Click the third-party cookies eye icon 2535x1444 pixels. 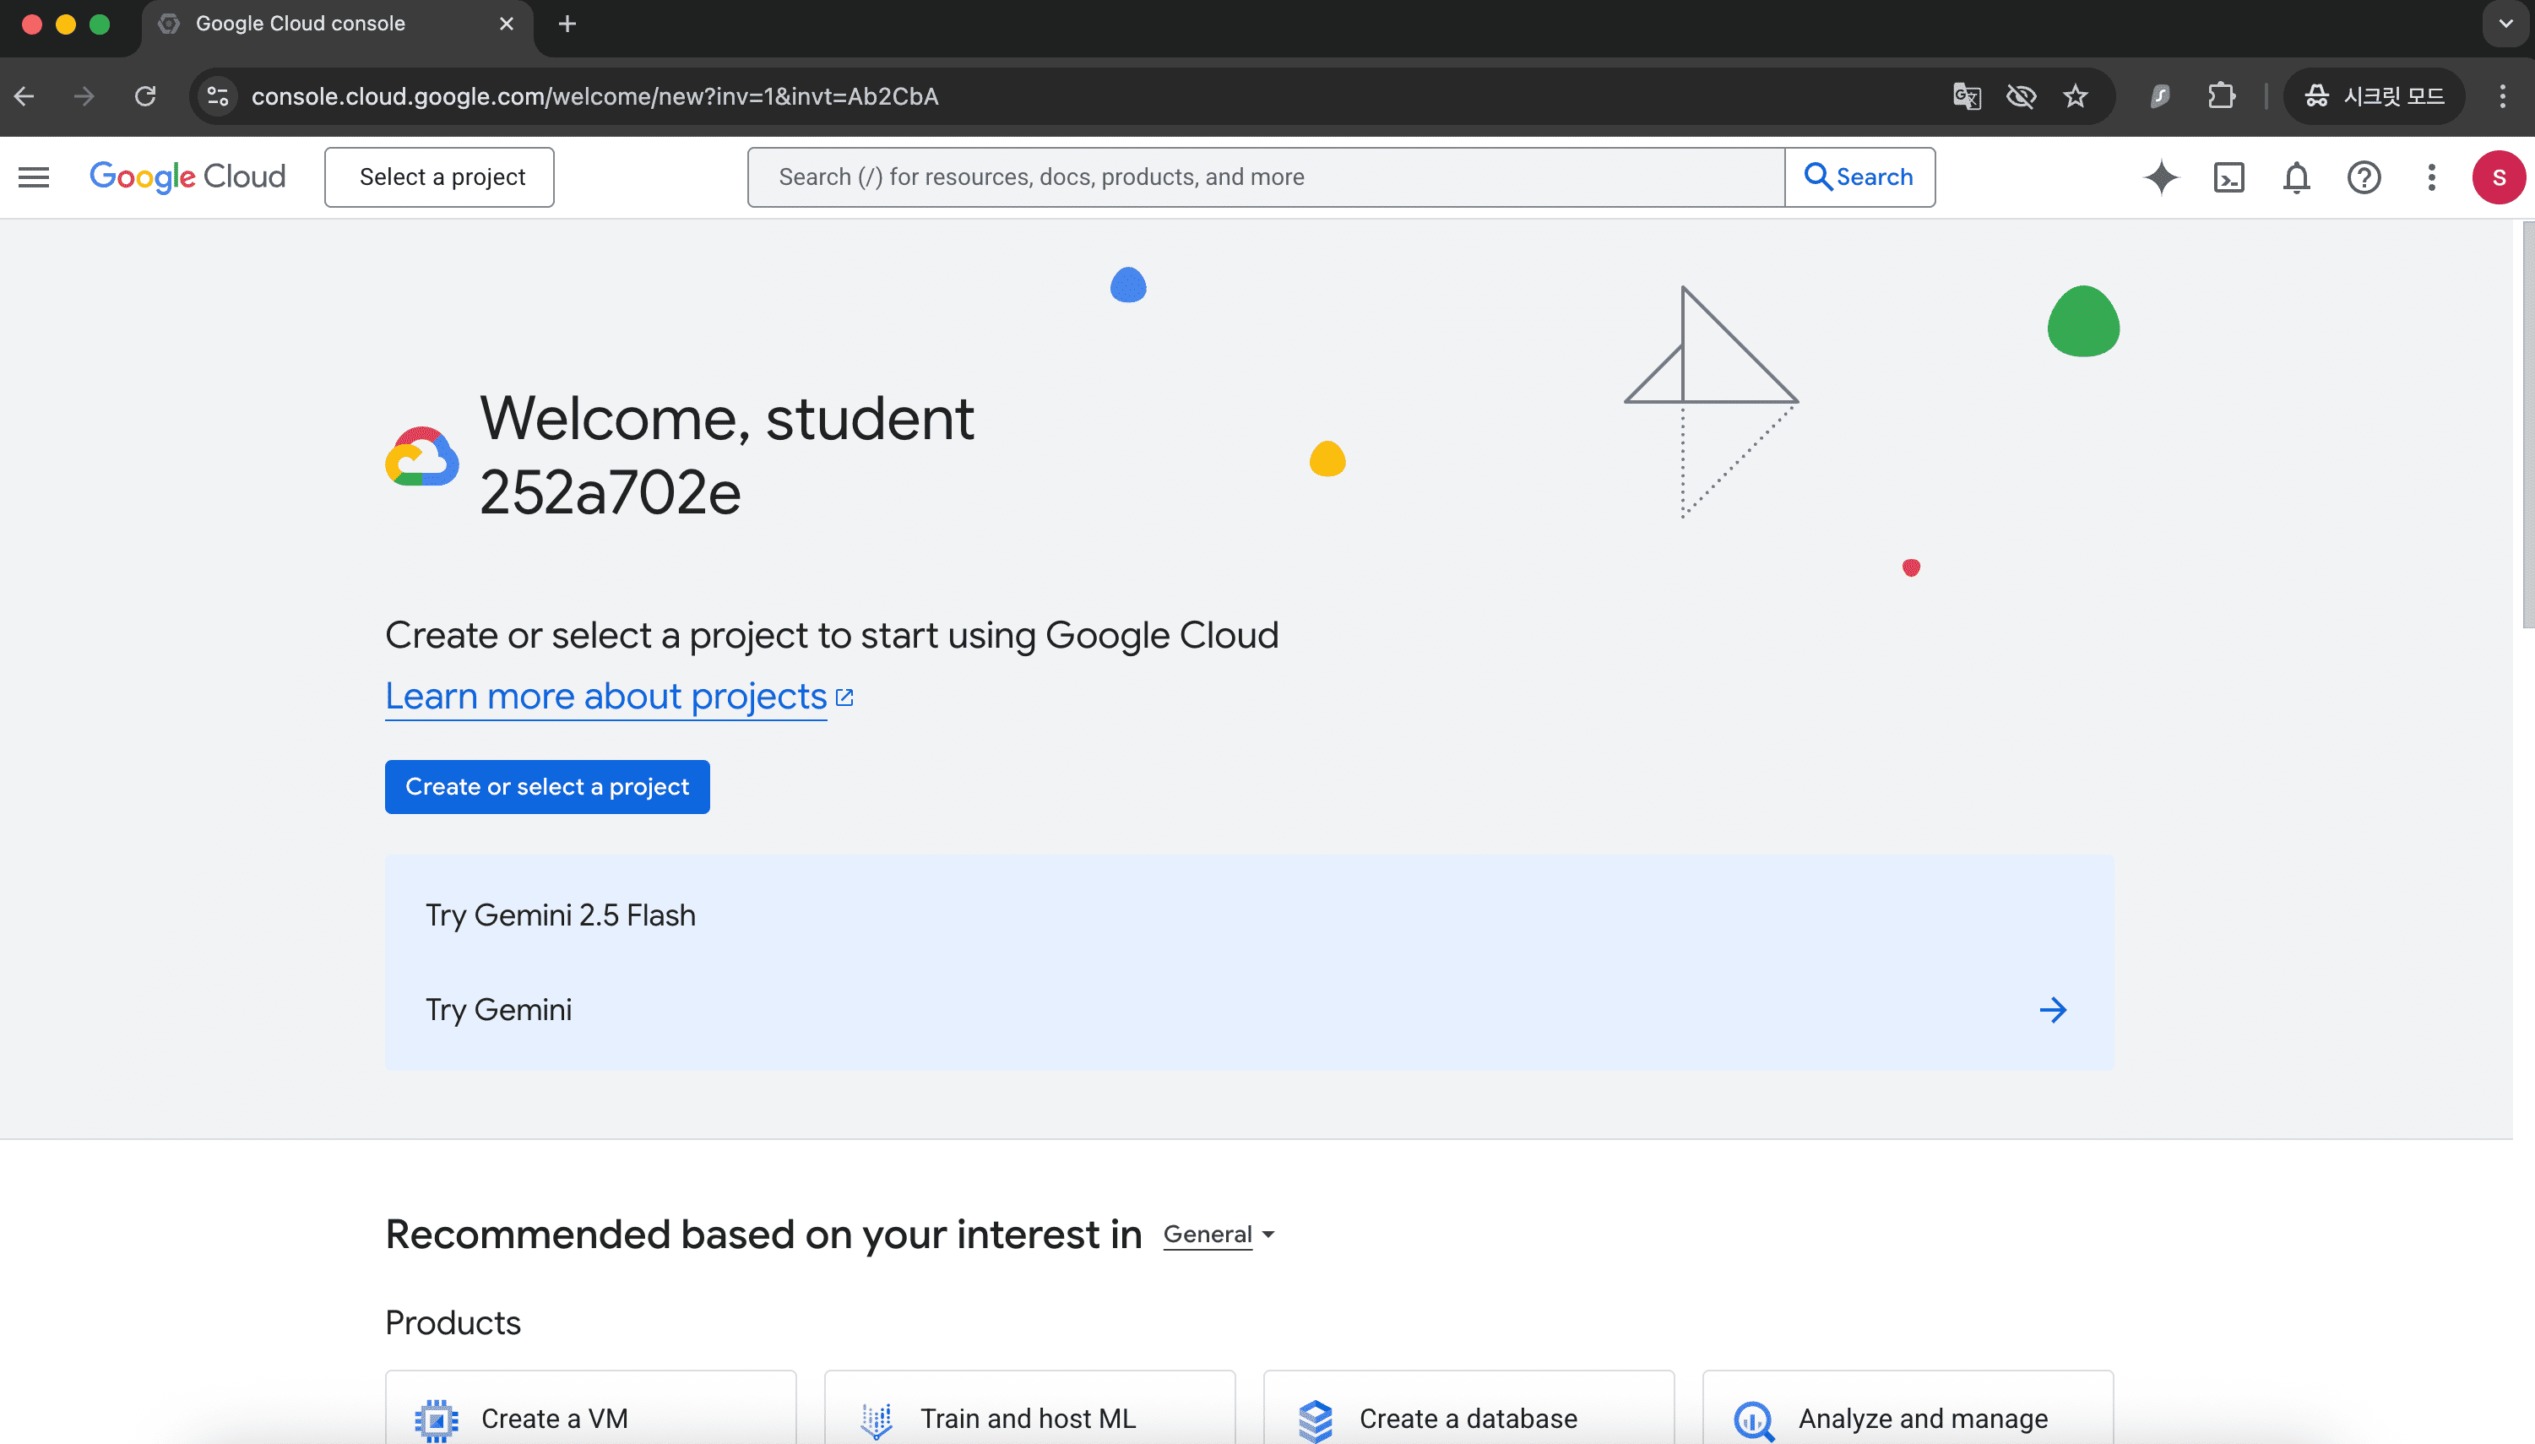point(2020,96)
